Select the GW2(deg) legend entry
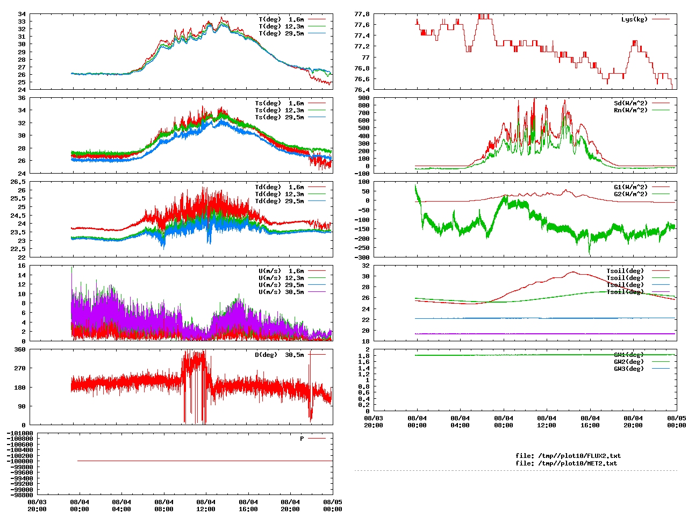Viewport: 688px width, 516px height. 629,362
